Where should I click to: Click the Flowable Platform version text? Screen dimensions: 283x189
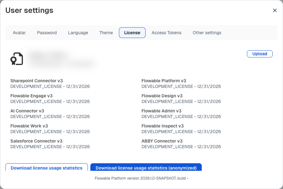(141, 178)
